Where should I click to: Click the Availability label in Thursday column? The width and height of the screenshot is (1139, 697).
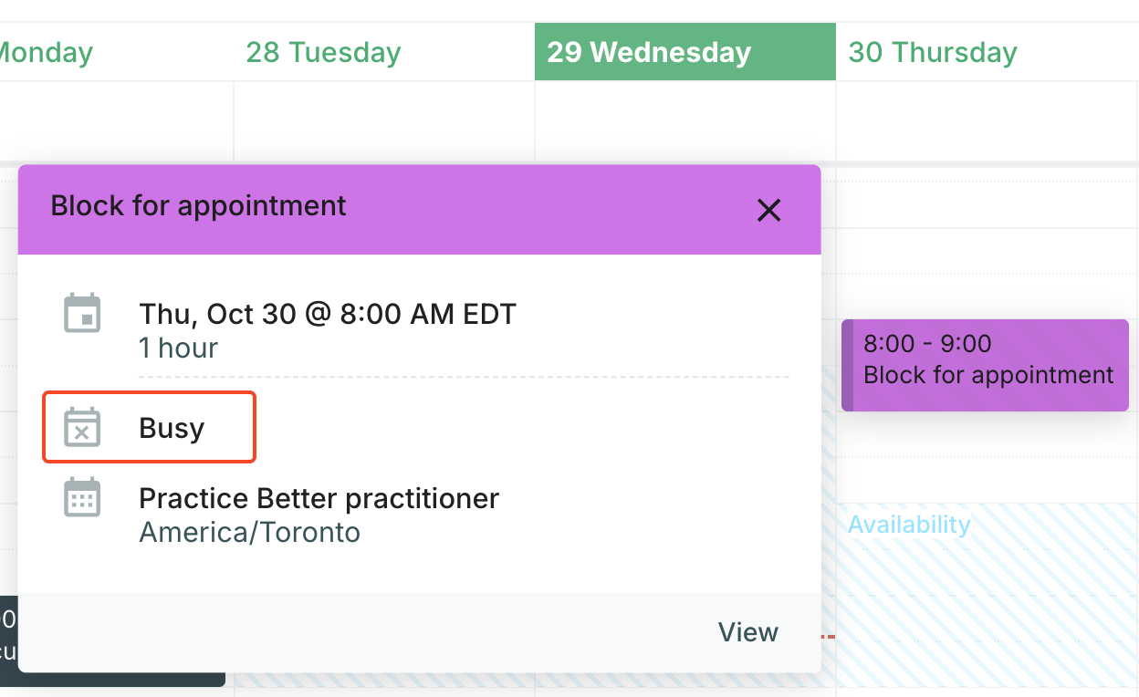click(x=909, y=525)
